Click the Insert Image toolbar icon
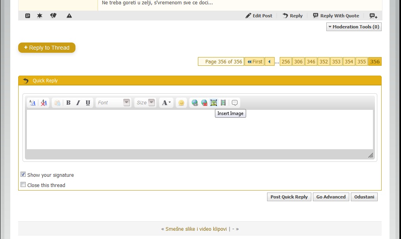 pos(214,103)
